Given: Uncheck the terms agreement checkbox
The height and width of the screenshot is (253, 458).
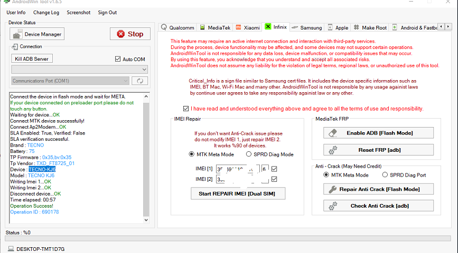Looking at the screenshot, I should tap(186, 109).
